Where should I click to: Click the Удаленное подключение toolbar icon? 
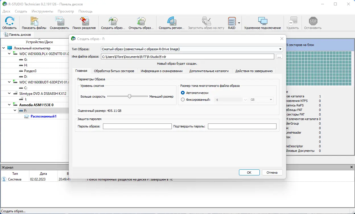[x=262, y=21]
